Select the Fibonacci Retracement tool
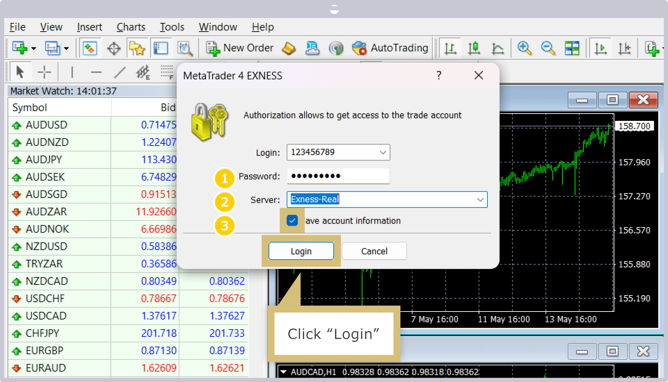668x382 pixels. [x=167, y=72]
